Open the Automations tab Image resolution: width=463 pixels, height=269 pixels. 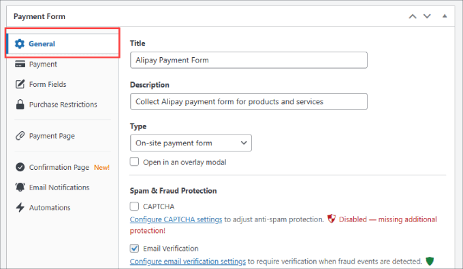click(63, 207)
